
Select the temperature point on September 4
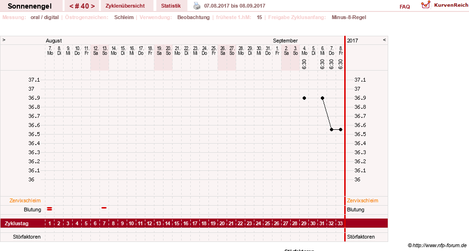click(304, 98)
